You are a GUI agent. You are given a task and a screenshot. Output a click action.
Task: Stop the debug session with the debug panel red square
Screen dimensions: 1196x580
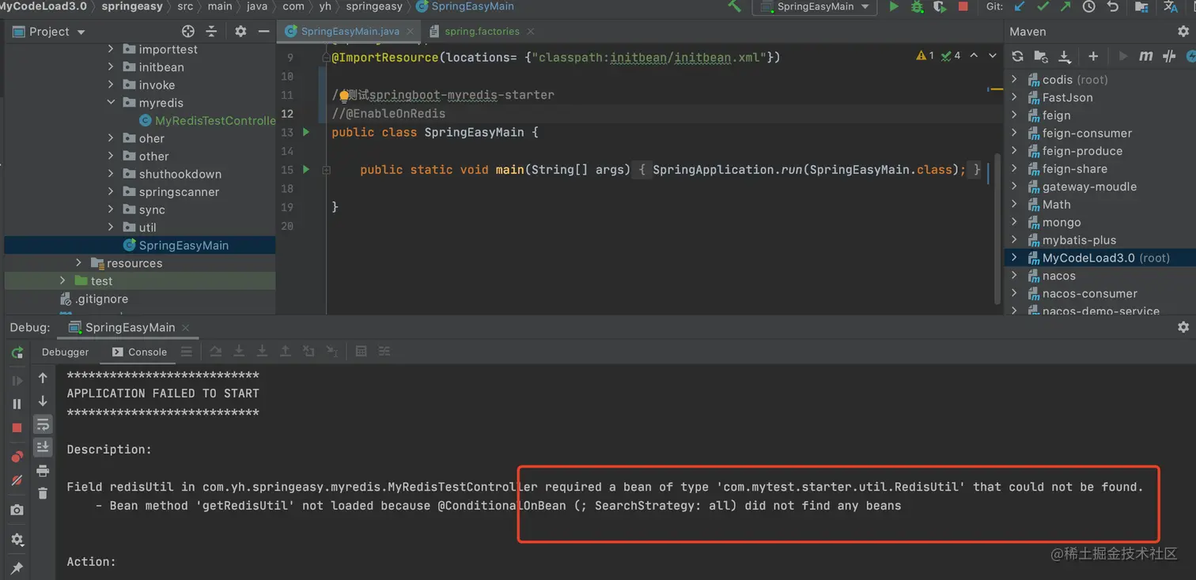tap(17, 427)
